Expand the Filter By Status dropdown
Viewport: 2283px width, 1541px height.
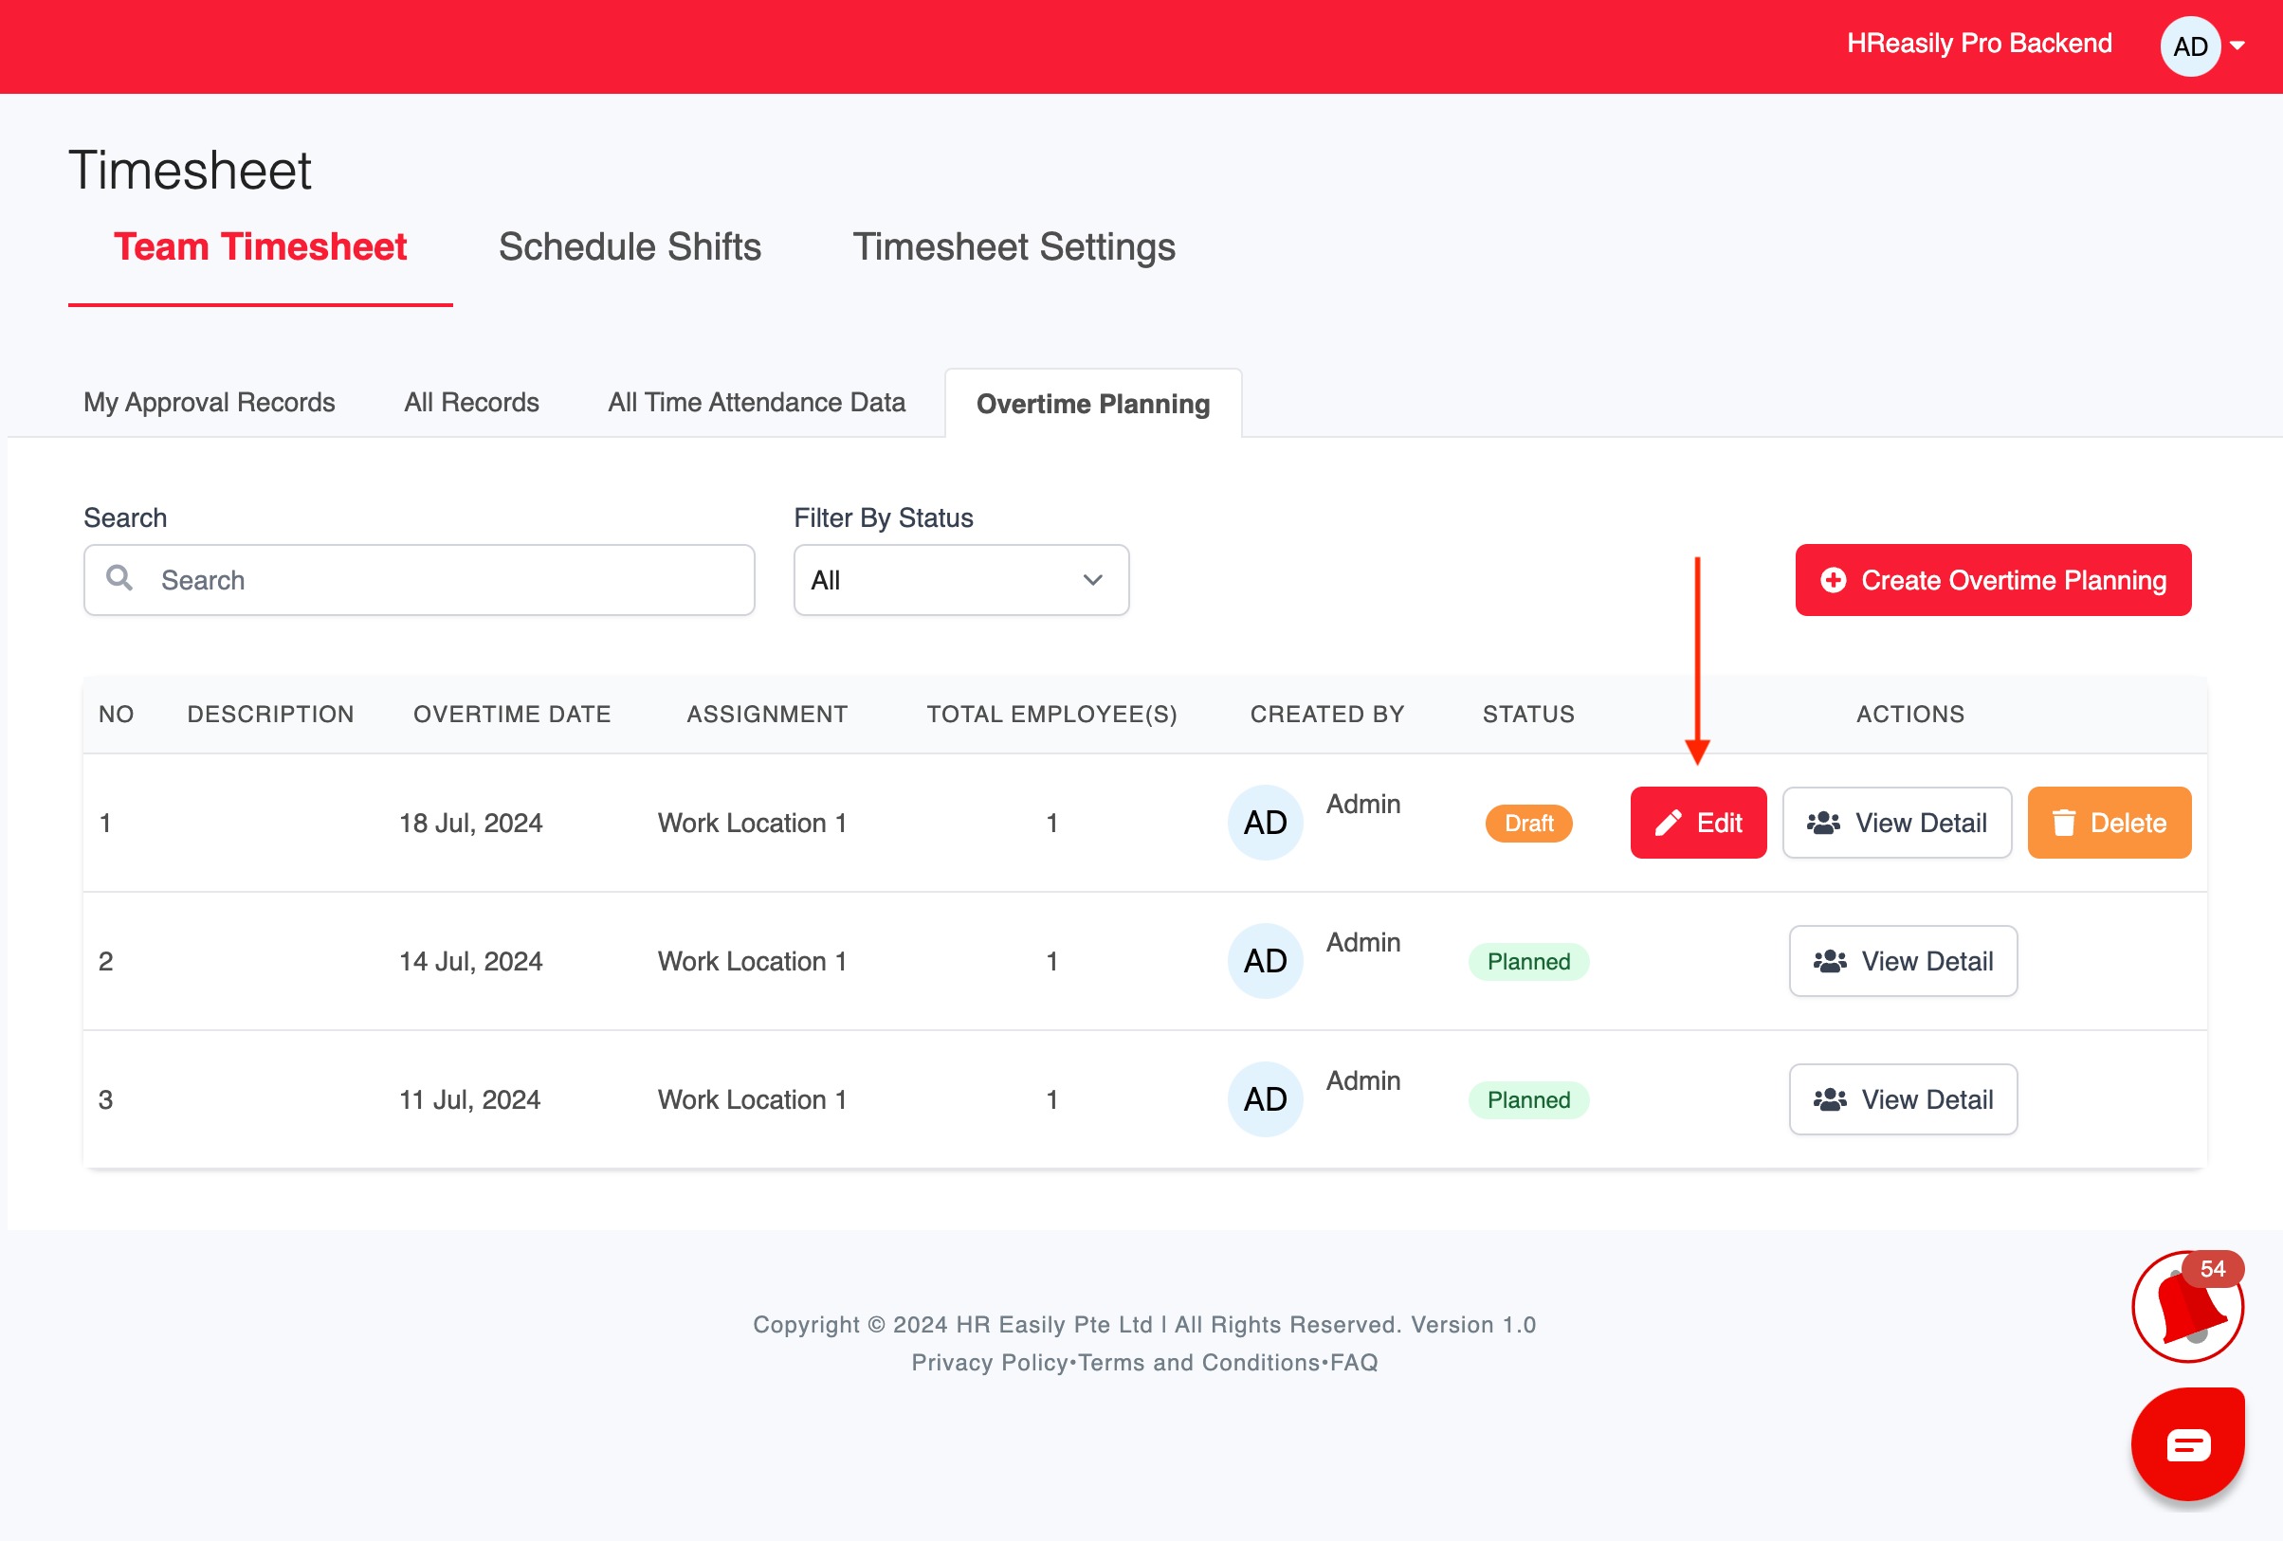point(959,580)
